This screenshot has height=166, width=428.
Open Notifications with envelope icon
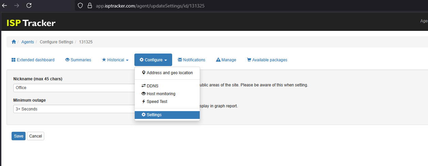(192, 60)
